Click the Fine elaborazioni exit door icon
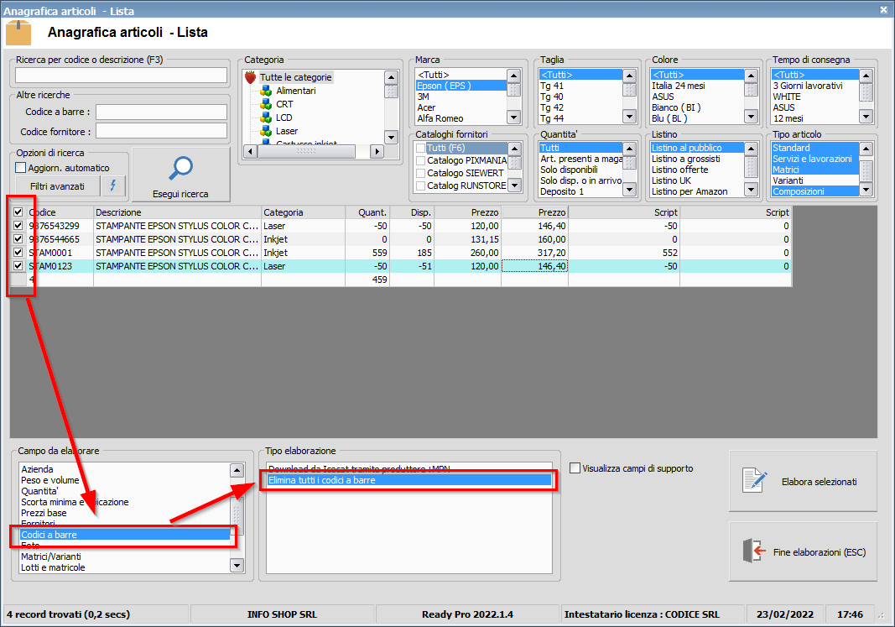This screenshot has width=895, height=627. click(x=754, y=551)
